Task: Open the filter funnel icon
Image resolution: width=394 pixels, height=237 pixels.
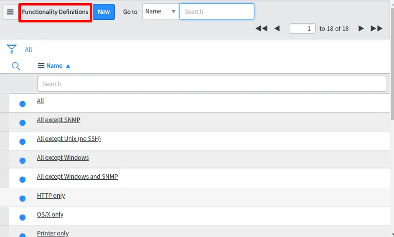Action: pos(11,49)
